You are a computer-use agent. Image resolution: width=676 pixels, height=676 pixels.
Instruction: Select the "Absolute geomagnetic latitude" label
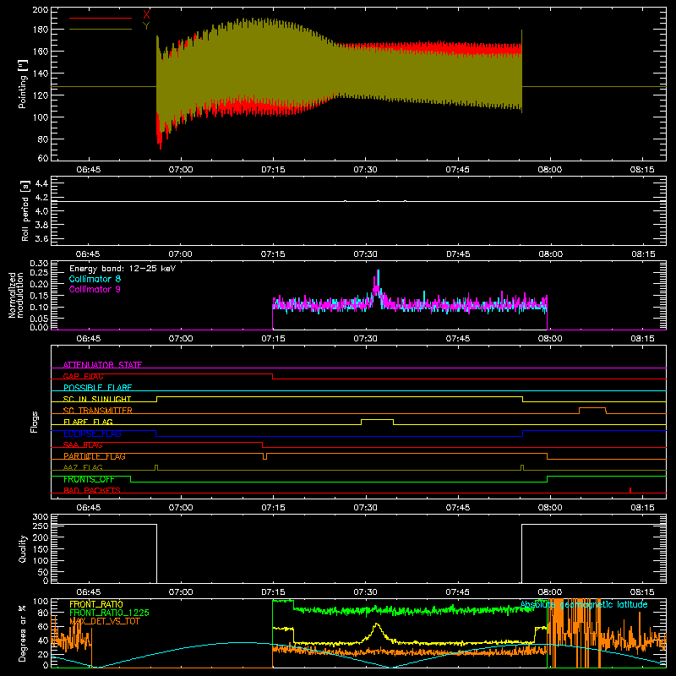coord(584,605)
